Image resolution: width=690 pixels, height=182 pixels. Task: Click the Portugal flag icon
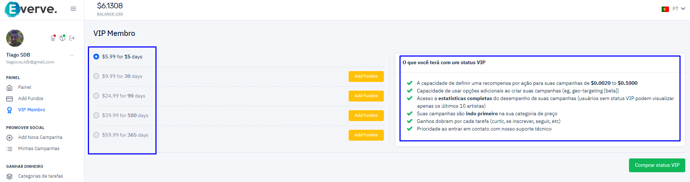(665, 9)
